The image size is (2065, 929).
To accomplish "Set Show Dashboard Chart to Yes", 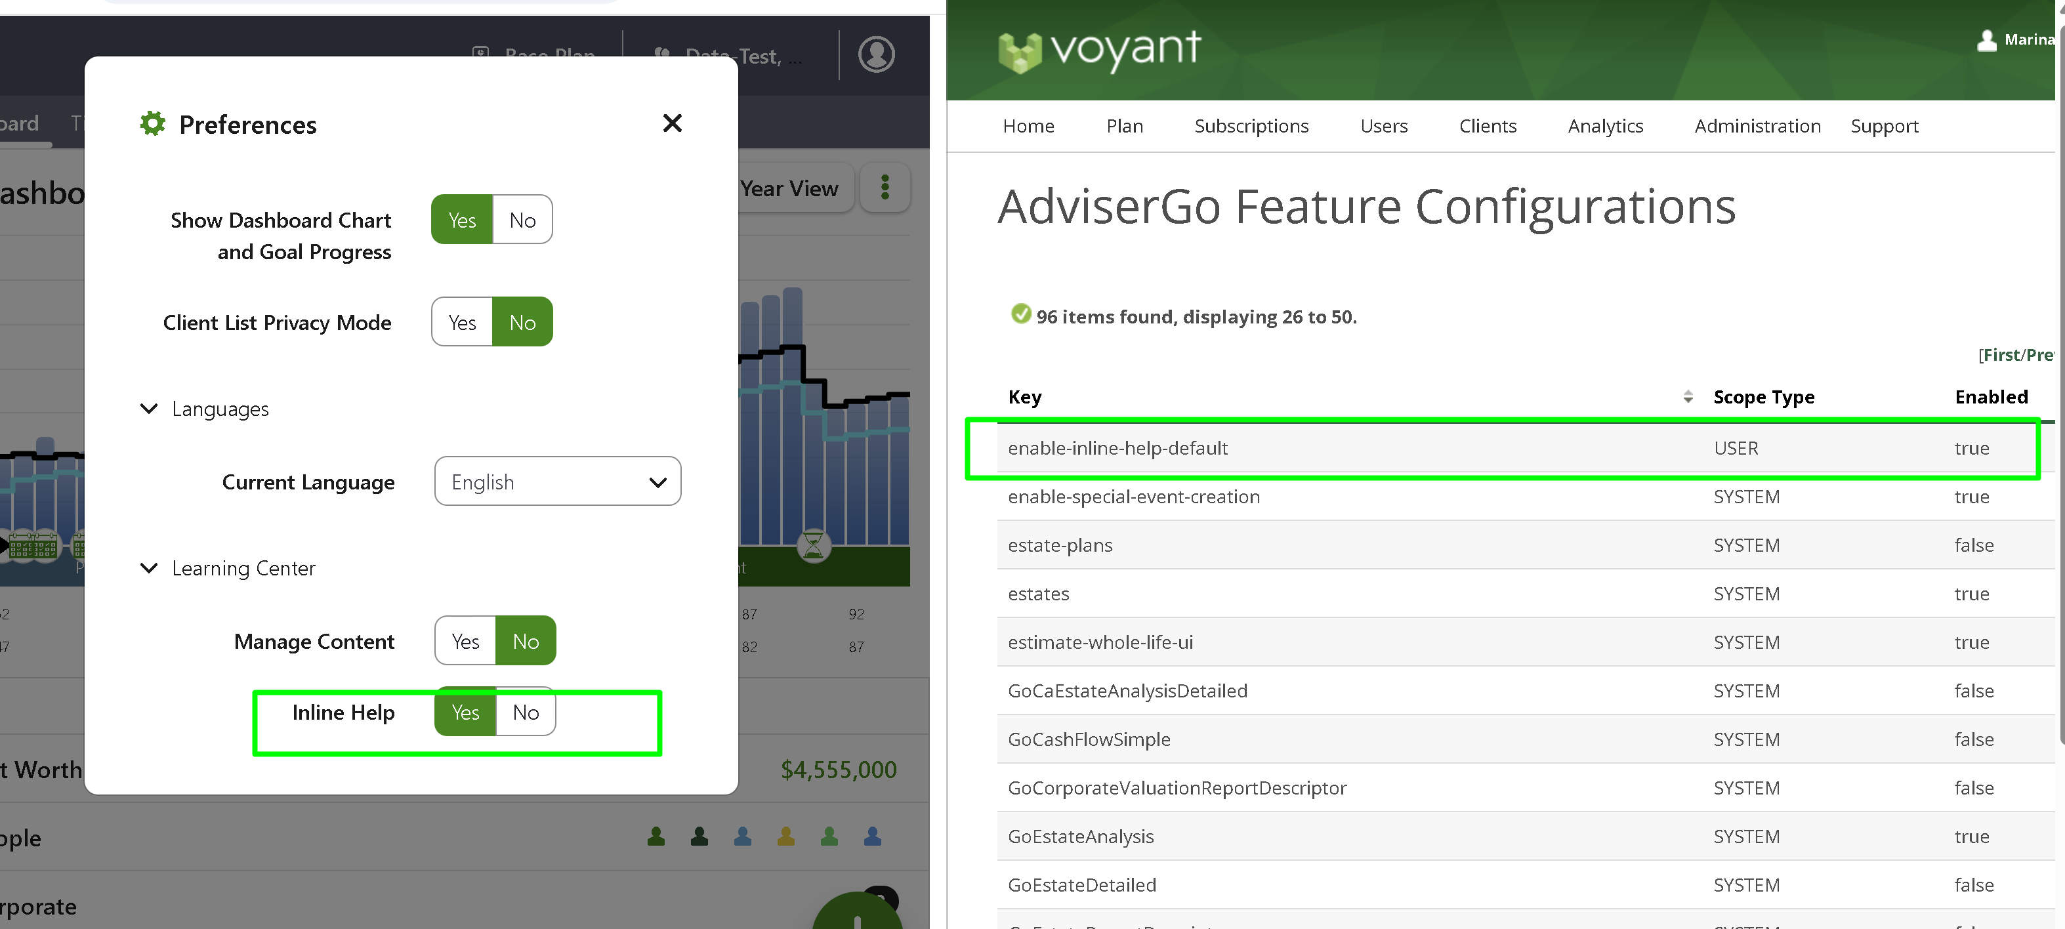I will pyautogui.click(x=462, y=220).
